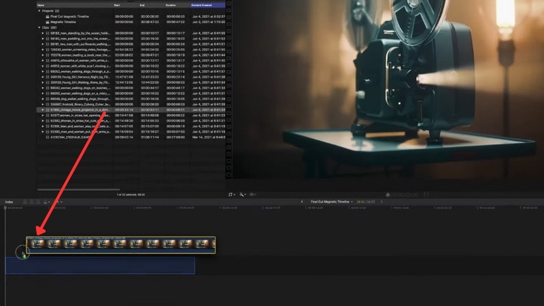Expand the 67992_vintage_movie_projector clip
Image resolution: width=544 pixels, height=306 pixels.
click(x=43, y=109)
